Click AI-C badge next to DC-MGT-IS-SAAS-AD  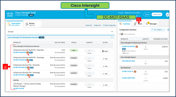pos(31,60)
